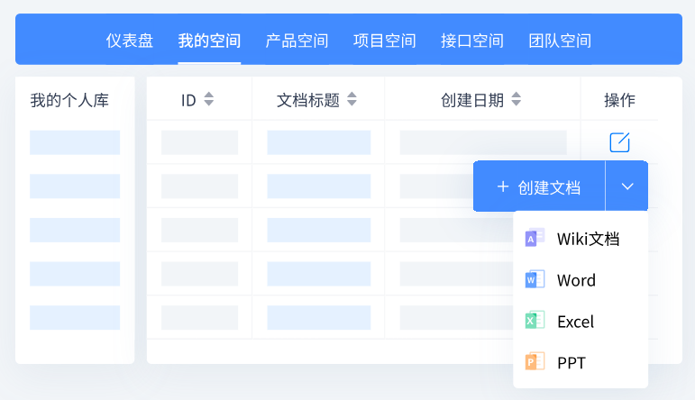Open the 团队空间 tab
Image resolution: width=695 pixels, height=400 pixels.
(560, 41)
